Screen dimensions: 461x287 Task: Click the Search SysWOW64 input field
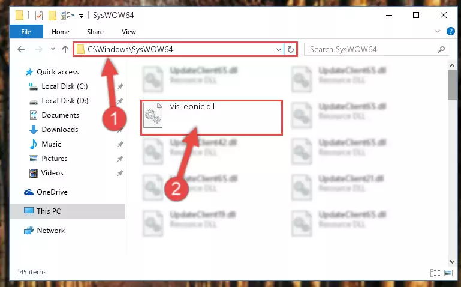click(x=373, y=49)
